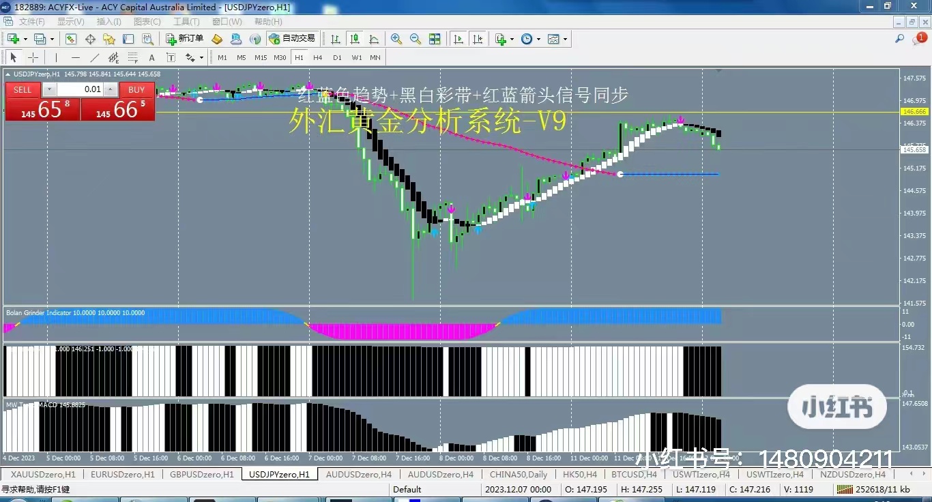Viewport: 932px width, 502px height.
Task: Toggle chart auto-scroll
Action: [458, 39]
